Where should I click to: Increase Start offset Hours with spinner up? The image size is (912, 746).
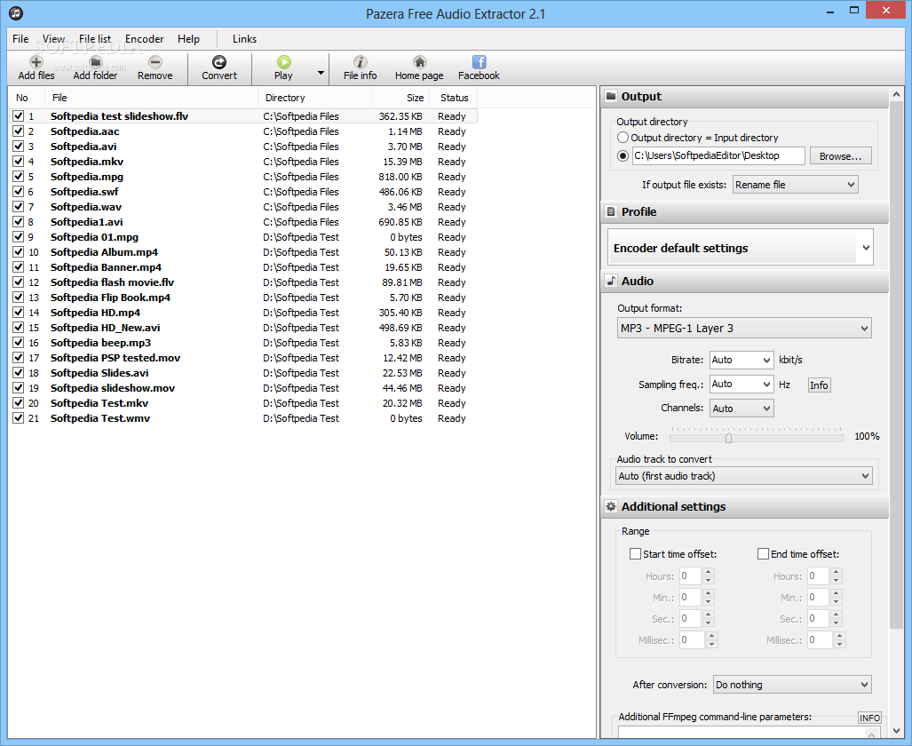[709, 572]
